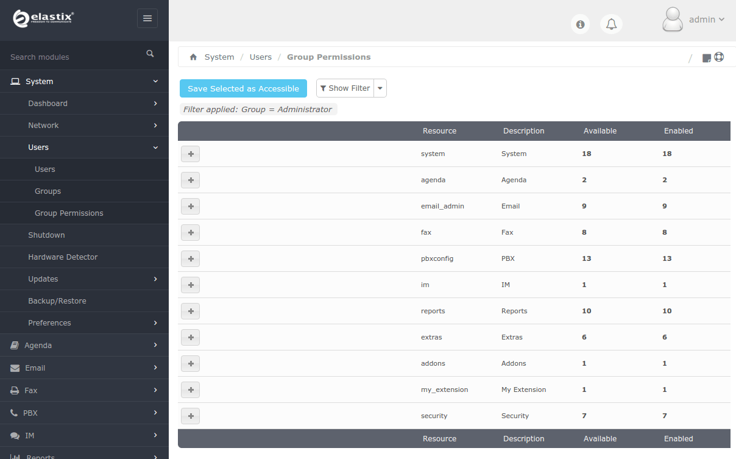Click the Show Filter button

coord(345,88)
